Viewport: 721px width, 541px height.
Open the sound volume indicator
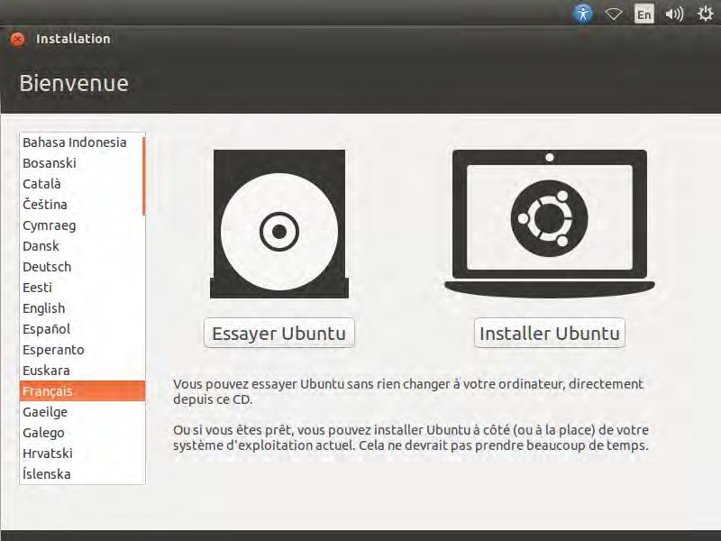(673, 14)
